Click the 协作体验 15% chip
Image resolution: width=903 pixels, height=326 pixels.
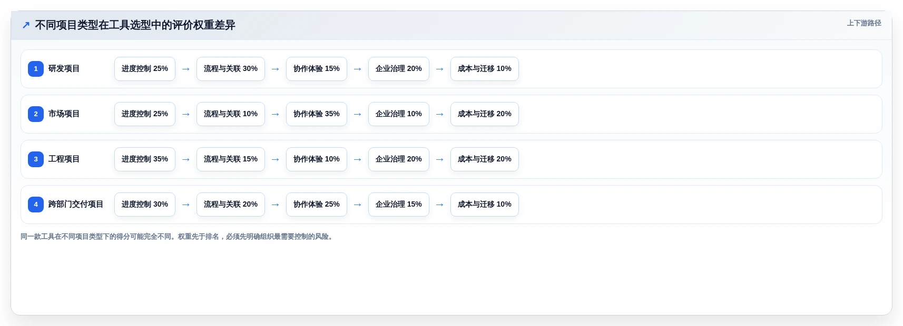[317, 69]
